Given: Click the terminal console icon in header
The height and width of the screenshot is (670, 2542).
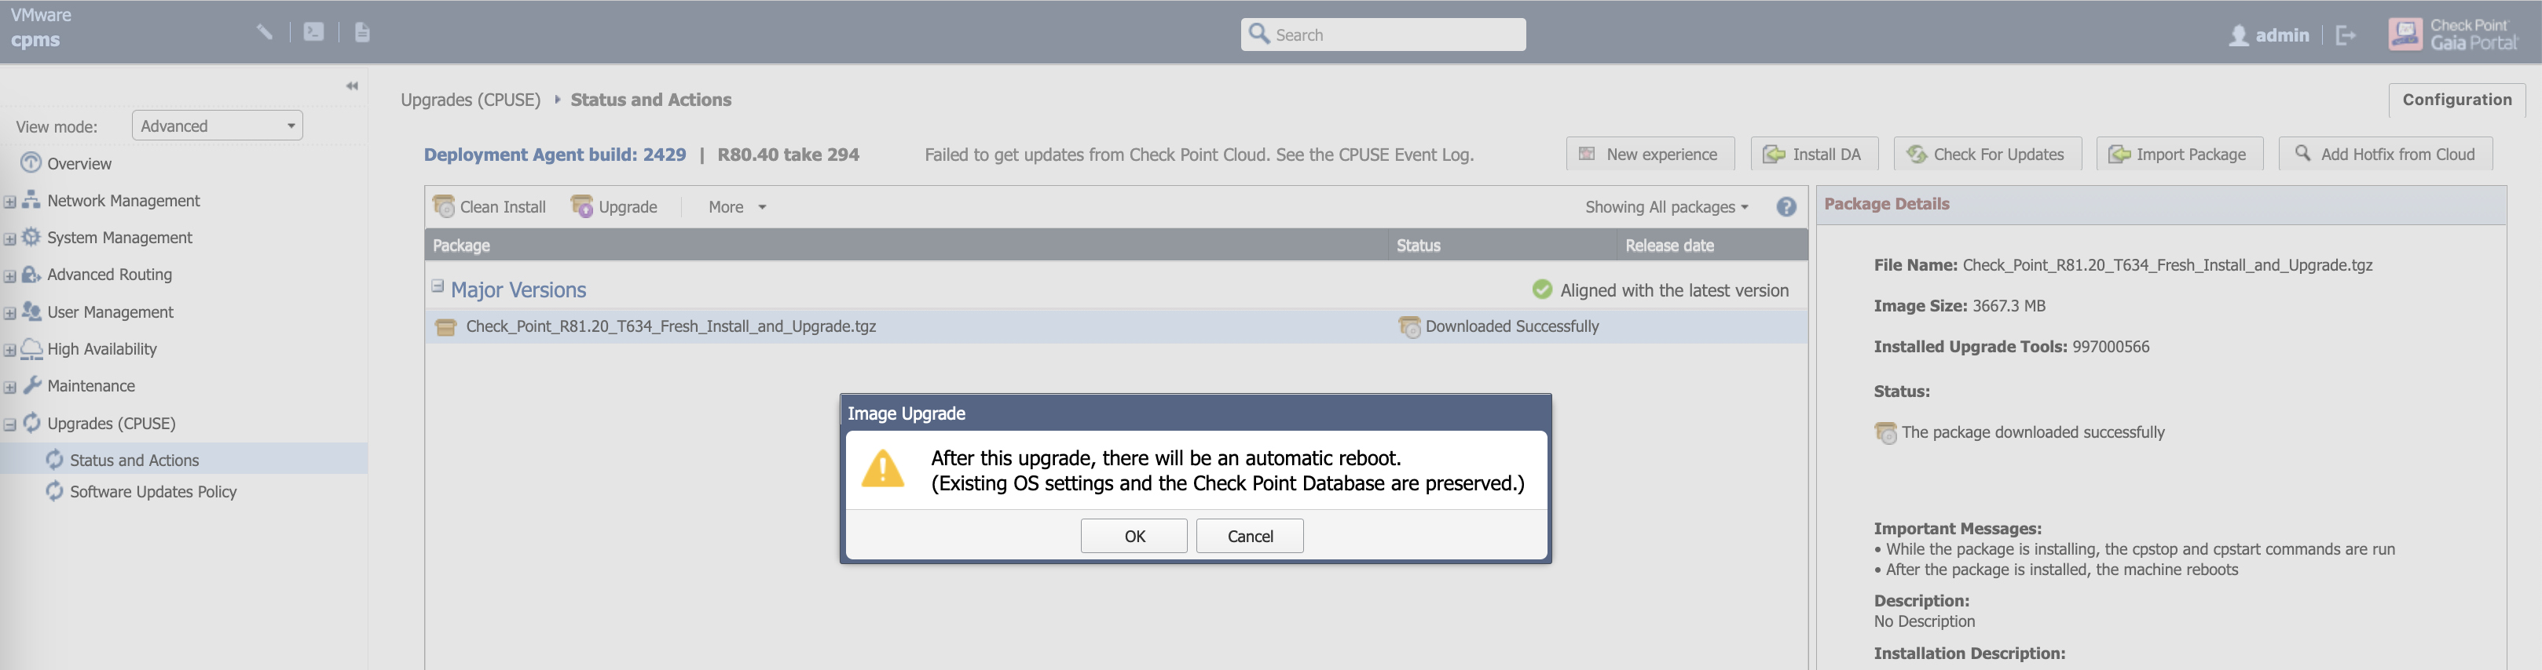Looking at the screenshot, I should [x=313, y=31].
